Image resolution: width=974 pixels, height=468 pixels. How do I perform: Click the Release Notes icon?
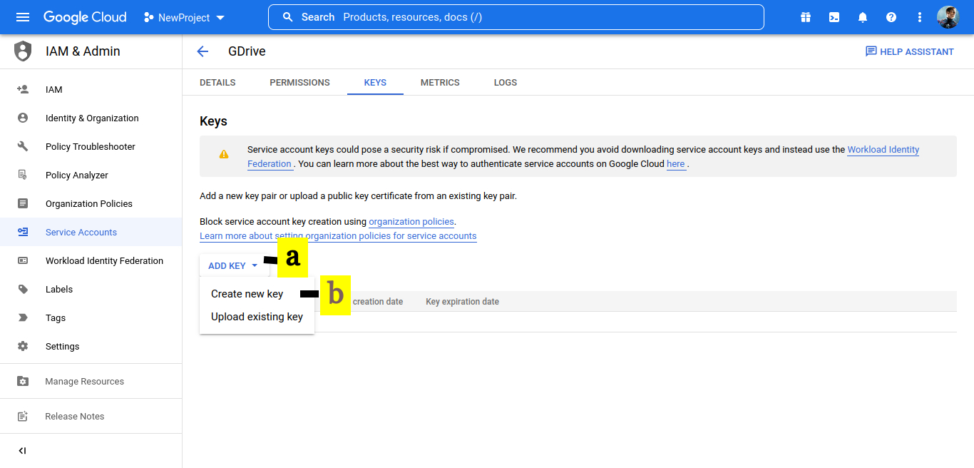(23, 416)
